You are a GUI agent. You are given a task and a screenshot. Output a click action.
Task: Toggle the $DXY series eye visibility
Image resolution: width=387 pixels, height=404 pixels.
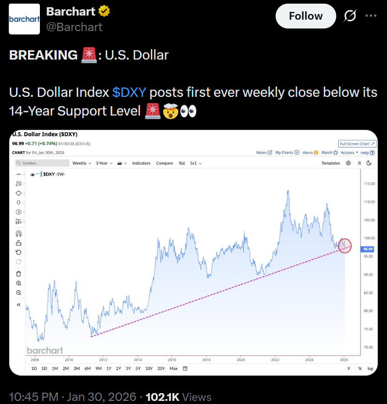pyautogui.click(x=33, y=175)
